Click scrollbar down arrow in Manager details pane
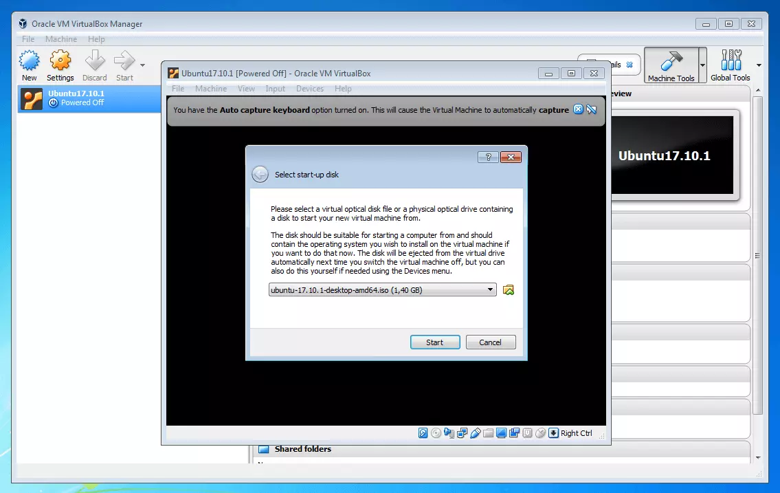Screen dimensions: 780x493 (x=757, y=458)
